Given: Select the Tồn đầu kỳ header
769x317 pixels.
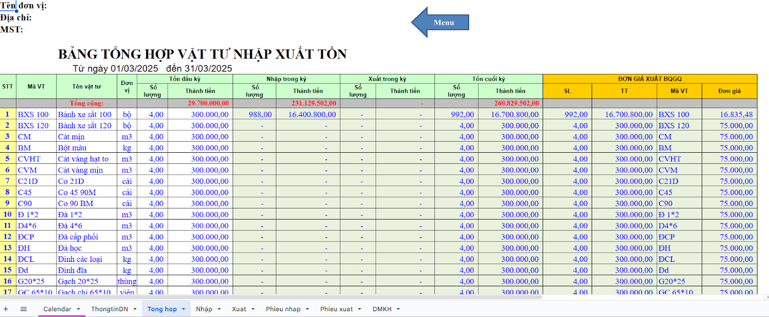Looking at the screenshot, I should pyautogui.click(x=185, y=79).
